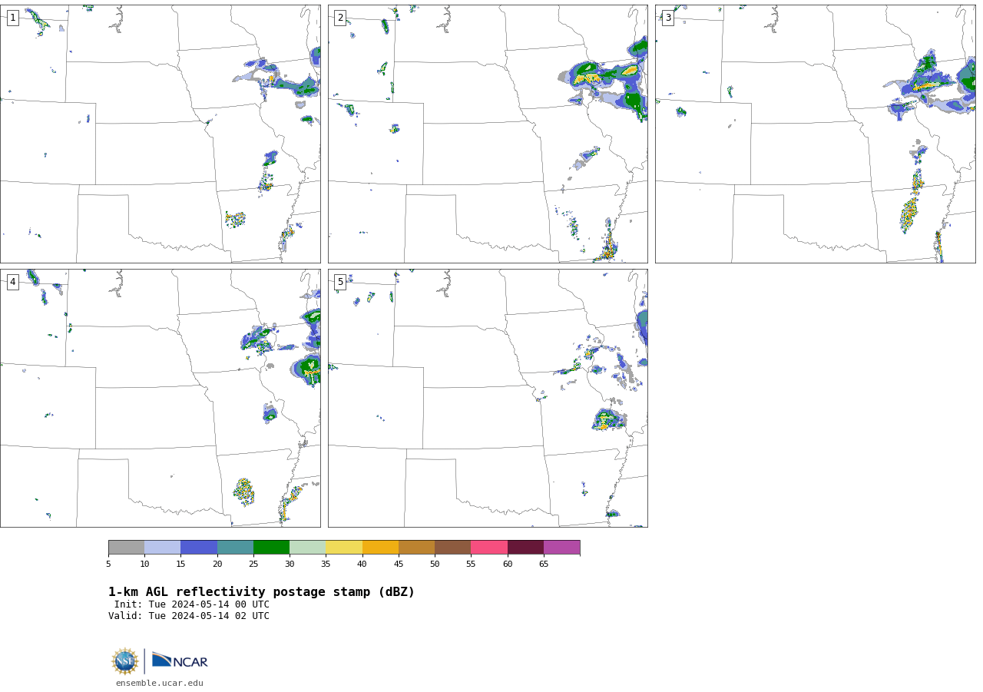The height and width of the screenshot is (692, 983).
Task: Click the colorbar tick label 50
Action: 435,564
